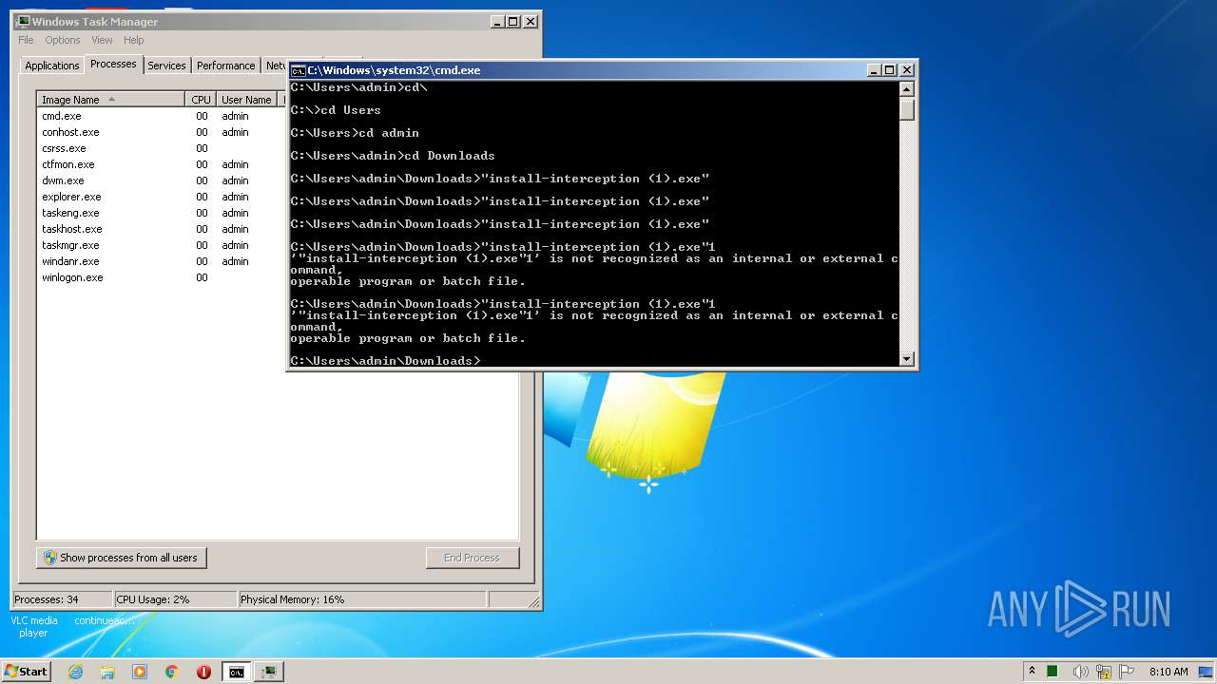Open Windows Explorer folder taskbar icon

(107, 672)
